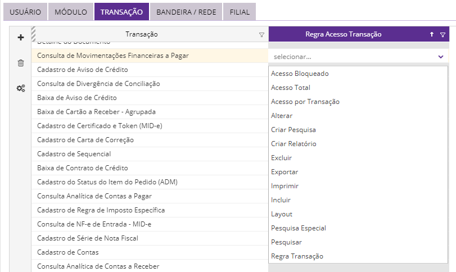Click the gears settings icon
Screen dimensions: 456x272
(21, 88)
